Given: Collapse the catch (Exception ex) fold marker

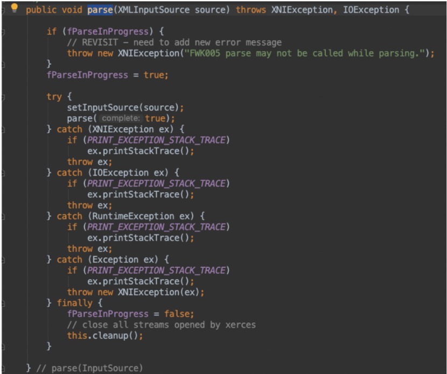Looking at the screenshot, I should [3, 260].
